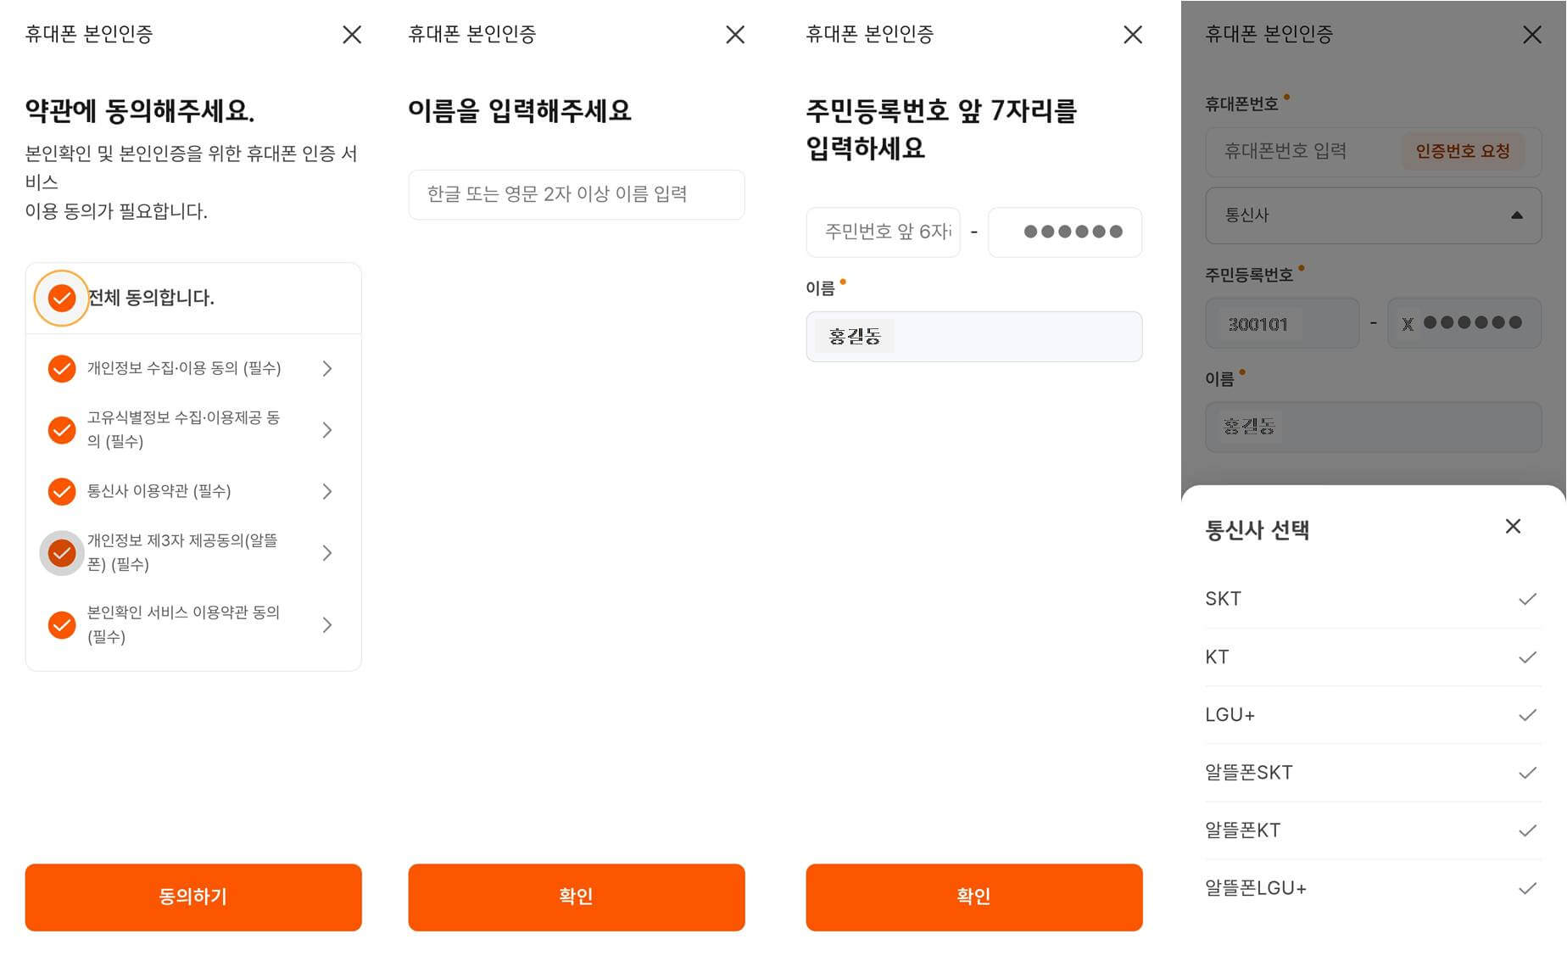Screen dimensions: 1567x956
Task: Select LGU+ carrier
Action: 1374,715
